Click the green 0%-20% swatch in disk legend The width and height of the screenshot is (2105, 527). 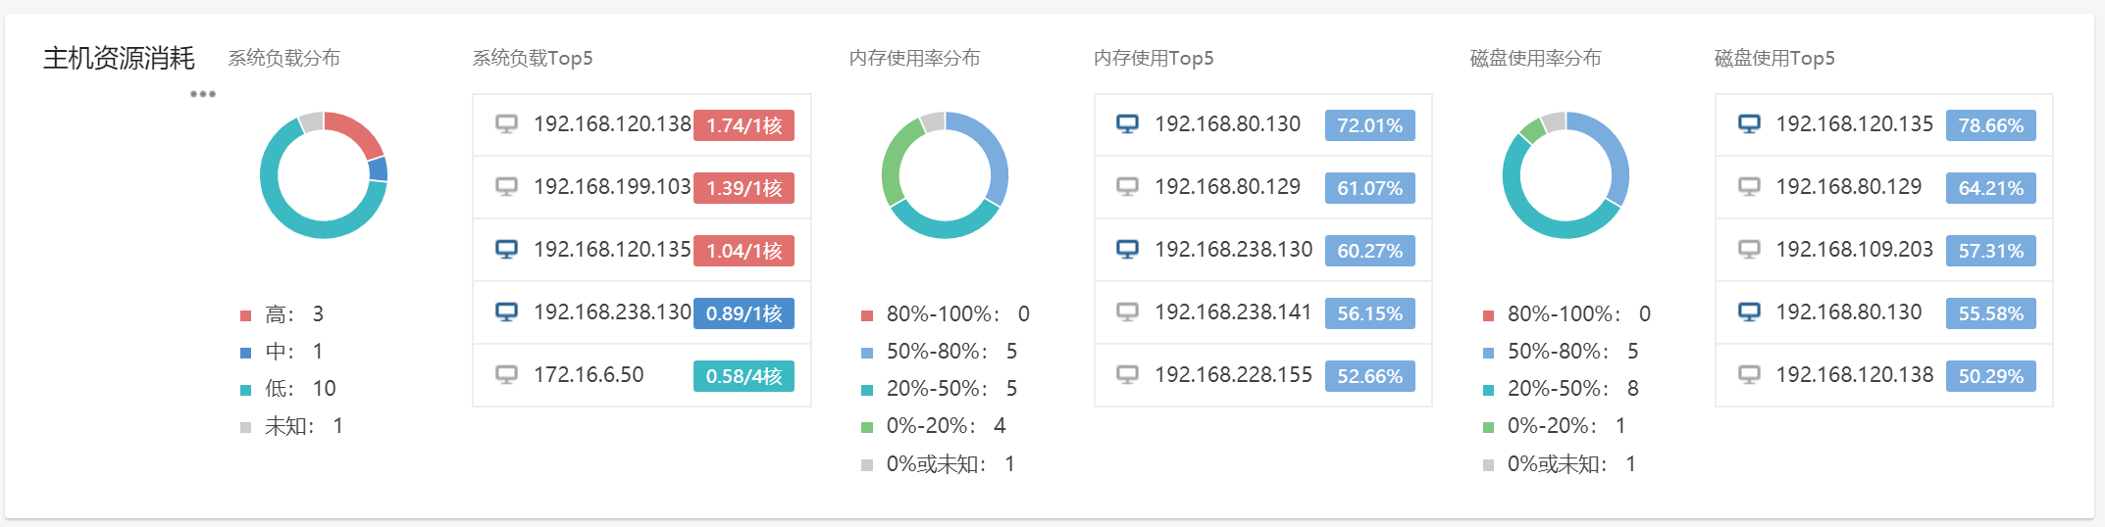1488,427
